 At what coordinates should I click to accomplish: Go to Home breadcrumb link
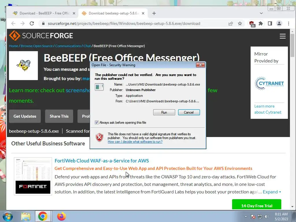[14, 46]
